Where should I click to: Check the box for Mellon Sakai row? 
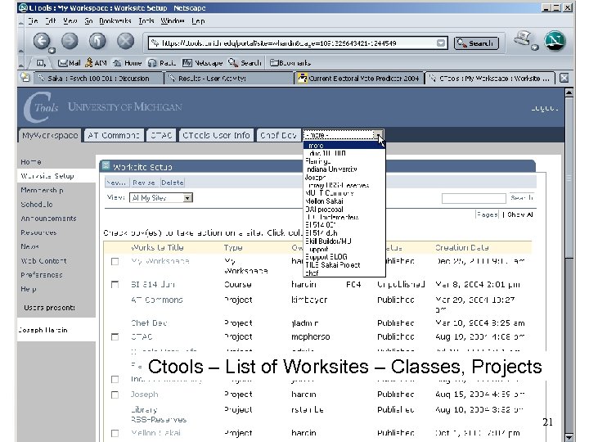point(115,433)
